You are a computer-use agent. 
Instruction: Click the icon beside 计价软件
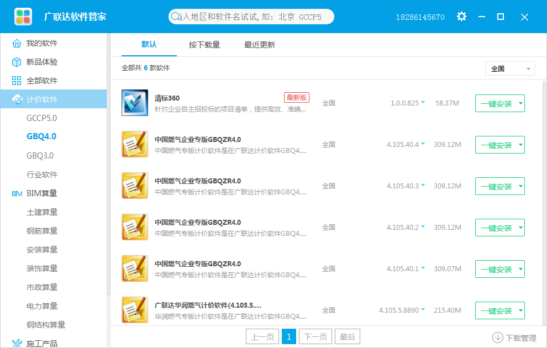17,99
